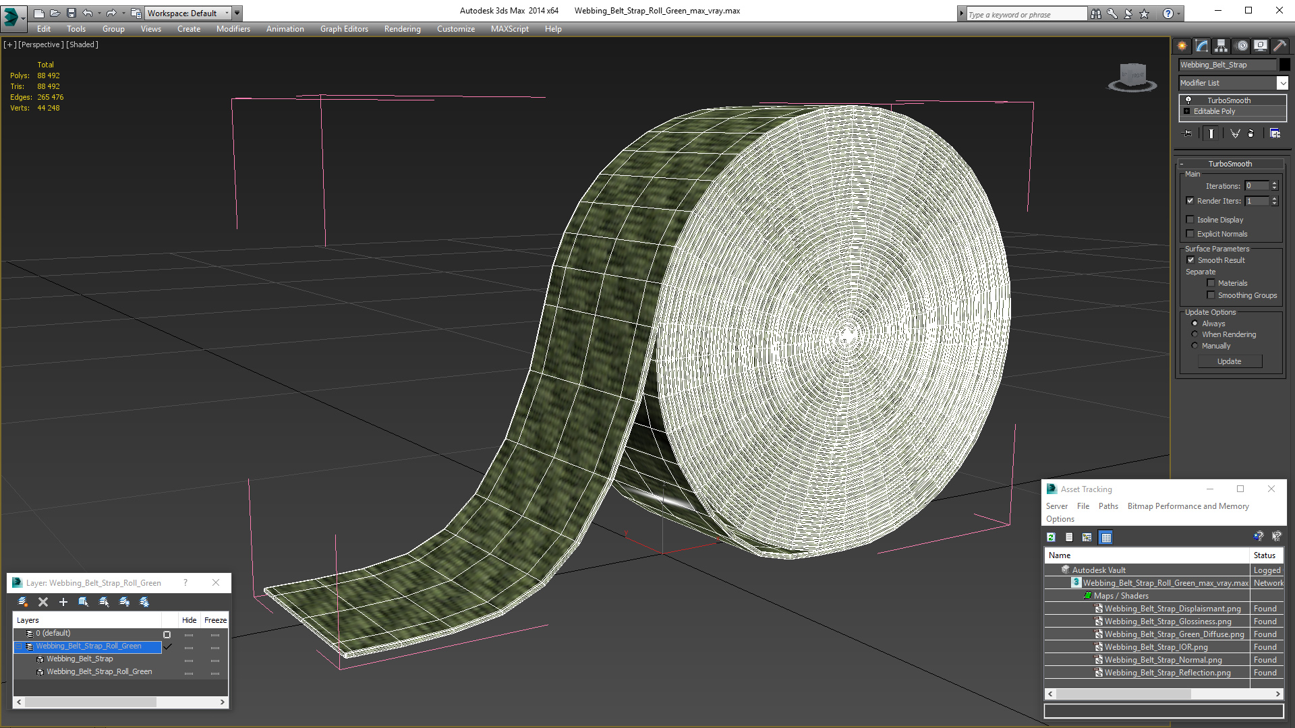1295x728 pixels.
Task: Open the Graph Editors menu
Action: [x=344, y=29]
